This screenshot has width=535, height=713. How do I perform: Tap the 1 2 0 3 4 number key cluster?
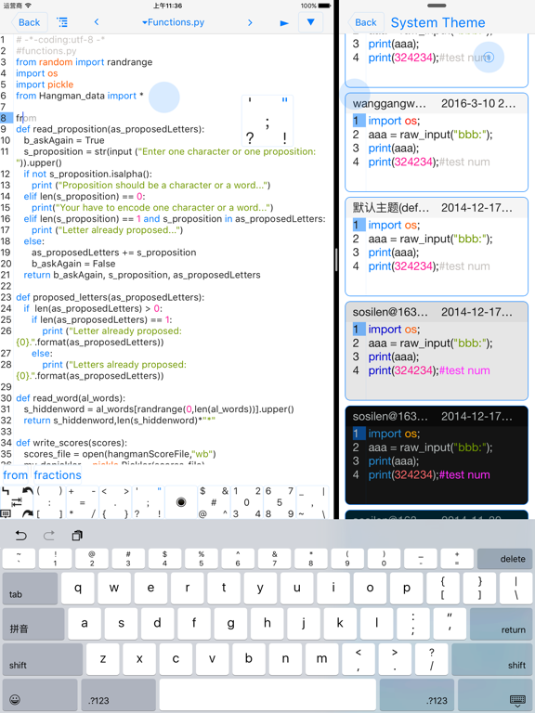click(246, 502)
